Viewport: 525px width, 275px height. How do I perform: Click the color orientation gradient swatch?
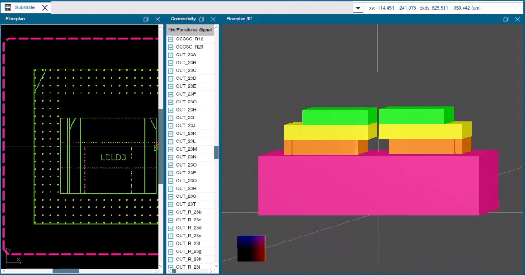(251, 248)
